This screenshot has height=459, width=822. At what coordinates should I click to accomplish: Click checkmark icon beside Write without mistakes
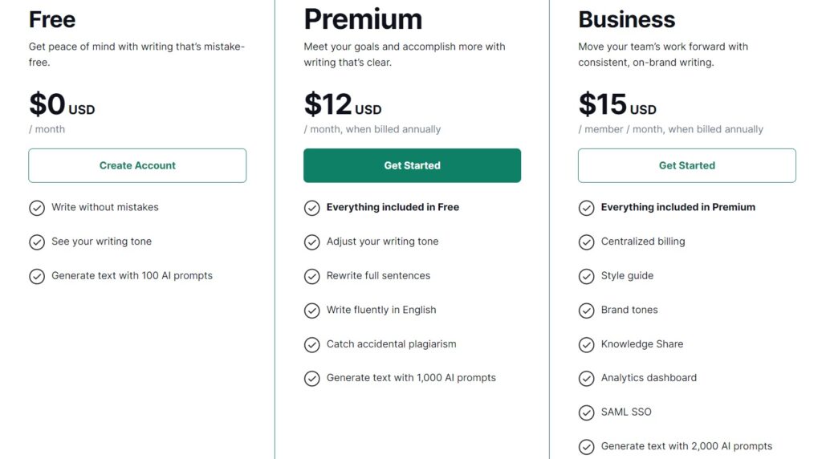(x=37, y=208)
